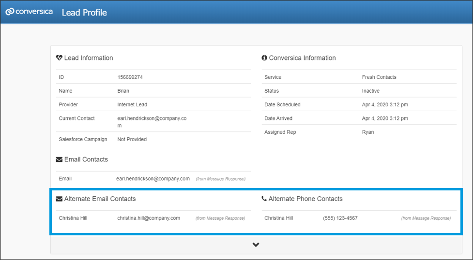Click alternate email christina.hill@company.com
Viewport: 473px width, 260px height.
[x=149, y=218]
